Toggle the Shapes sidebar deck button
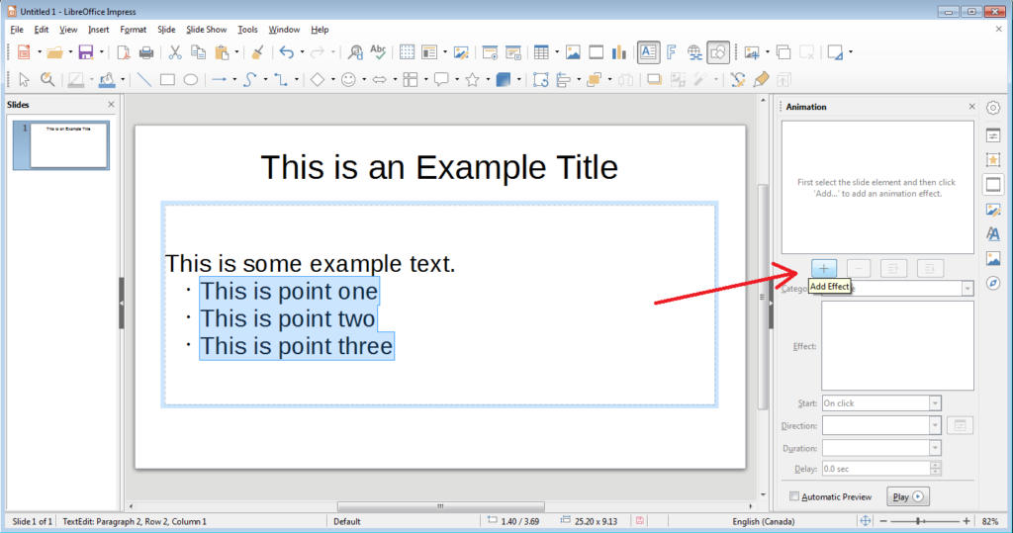This screenshot has width=1013, height=533. click(993, 158)
